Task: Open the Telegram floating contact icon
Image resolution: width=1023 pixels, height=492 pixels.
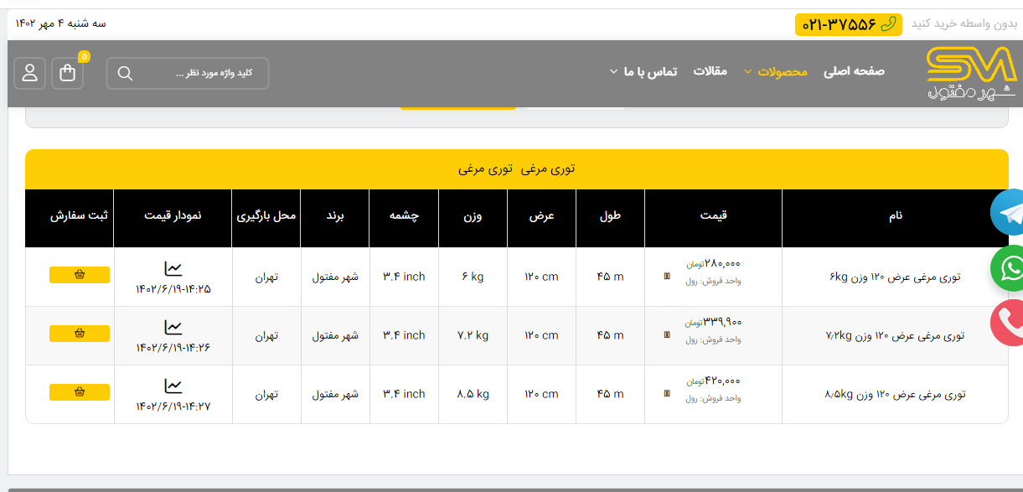Action: (1009, 213)
